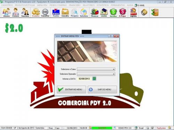Expand the Selecione Operador dropdown
The height and width of the screenshot is (130, 174).
114,74
